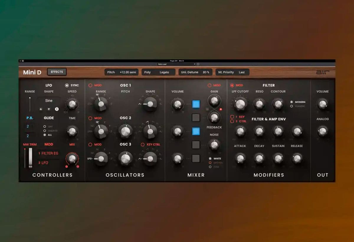Click the LPF CUTOFF knob
Screen dimensions: 354x242
point(240,104)
